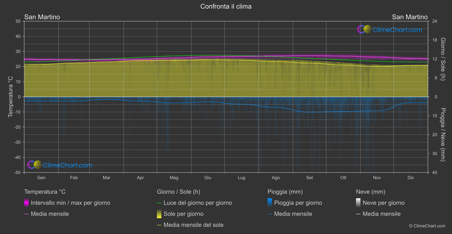Image resolution: width=452 pixels, height=234 pixels.
Task: Toggle the white Neve per giorno swatch
Action: (358, 203)
